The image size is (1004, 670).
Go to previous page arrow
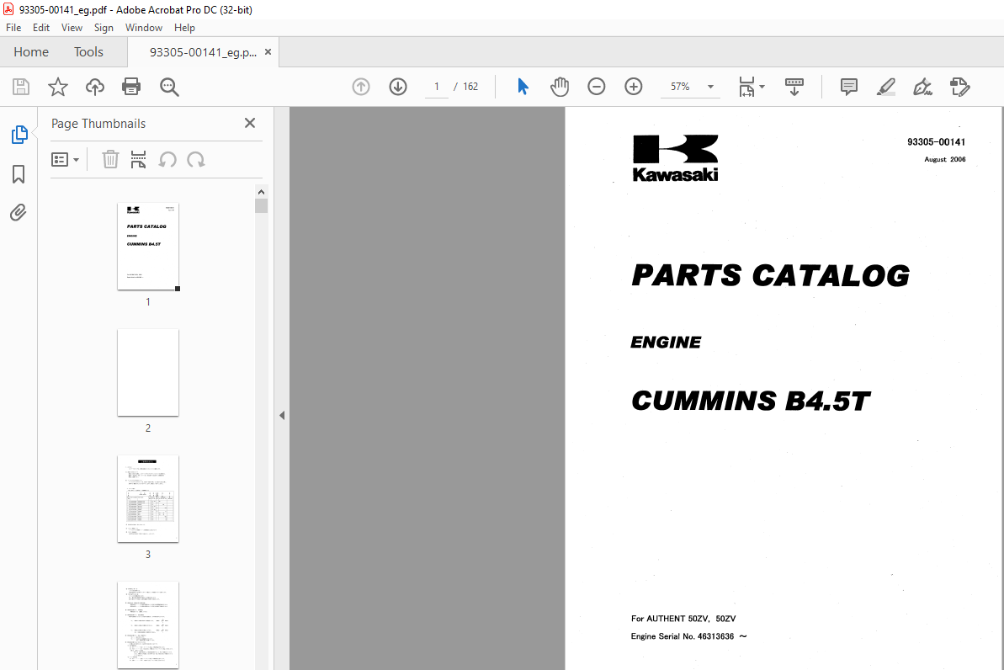[x=361, y=87]
